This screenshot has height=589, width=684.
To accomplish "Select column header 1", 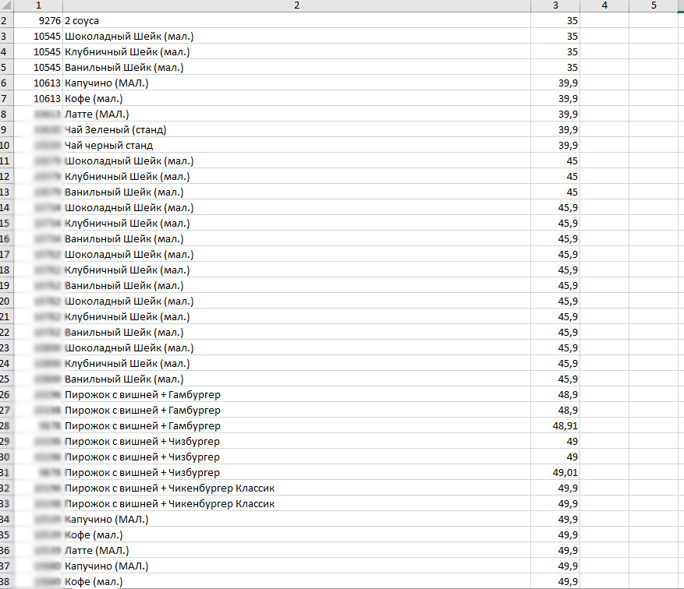I will [38, 5].
